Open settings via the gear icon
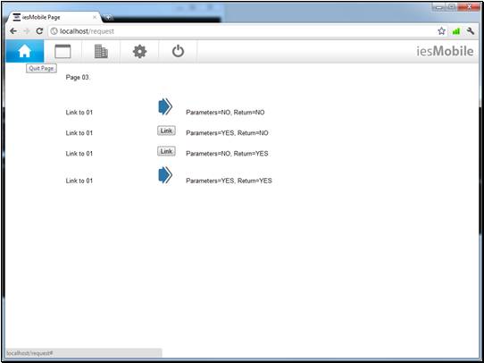Image resolution: width=484 pixels, height=363 pixels. point(139,51)
